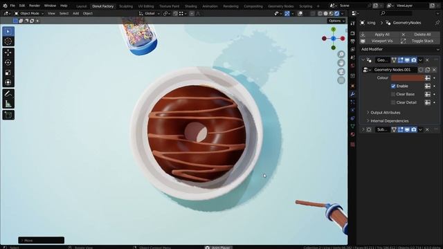Click the Delete All button
The width and height of the screenshot is (443, 249).
(420, 35)
